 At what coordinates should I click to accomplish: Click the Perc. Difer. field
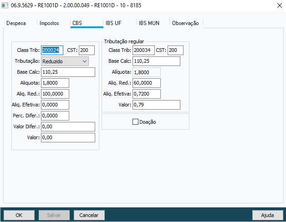point(55,116)
